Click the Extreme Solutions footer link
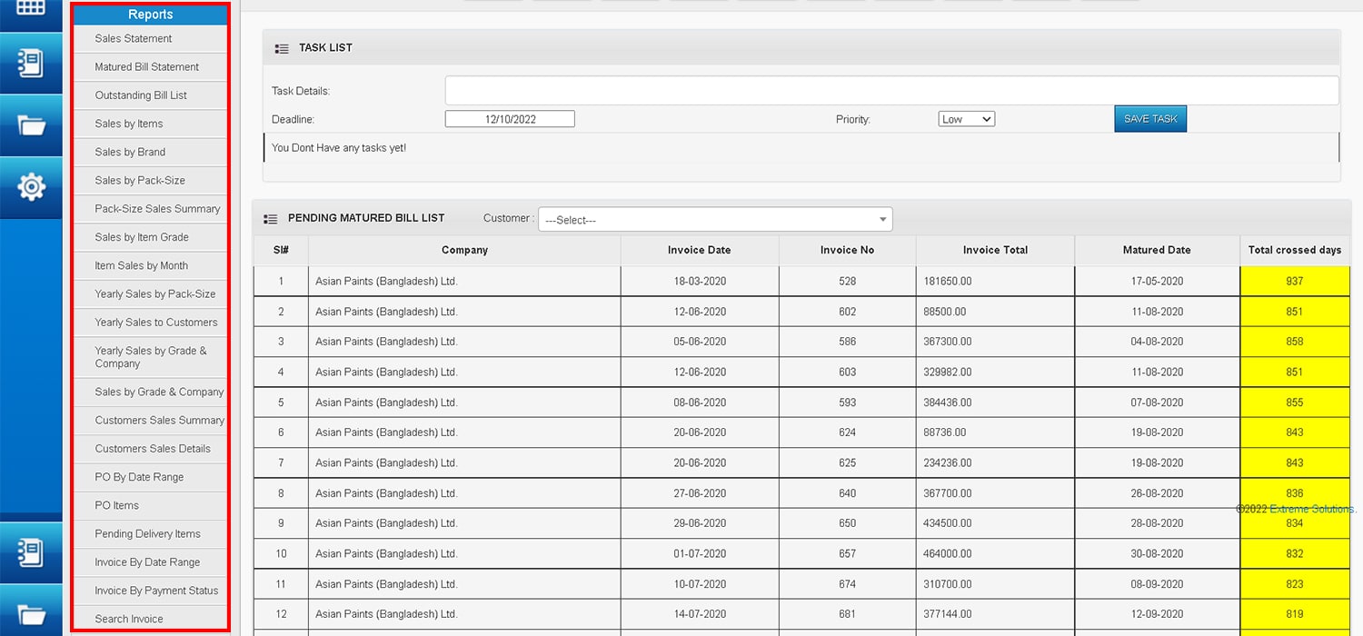The image size is (1363, 636). 1311,509
